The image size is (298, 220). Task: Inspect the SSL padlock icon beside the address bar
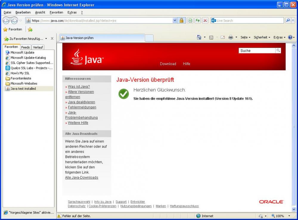181,20
